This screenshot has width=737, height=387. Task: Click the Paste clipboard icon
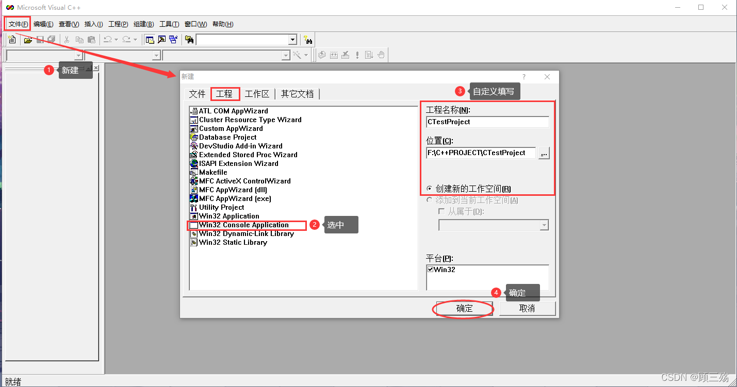pyautogui.click(x=91, y=40)
